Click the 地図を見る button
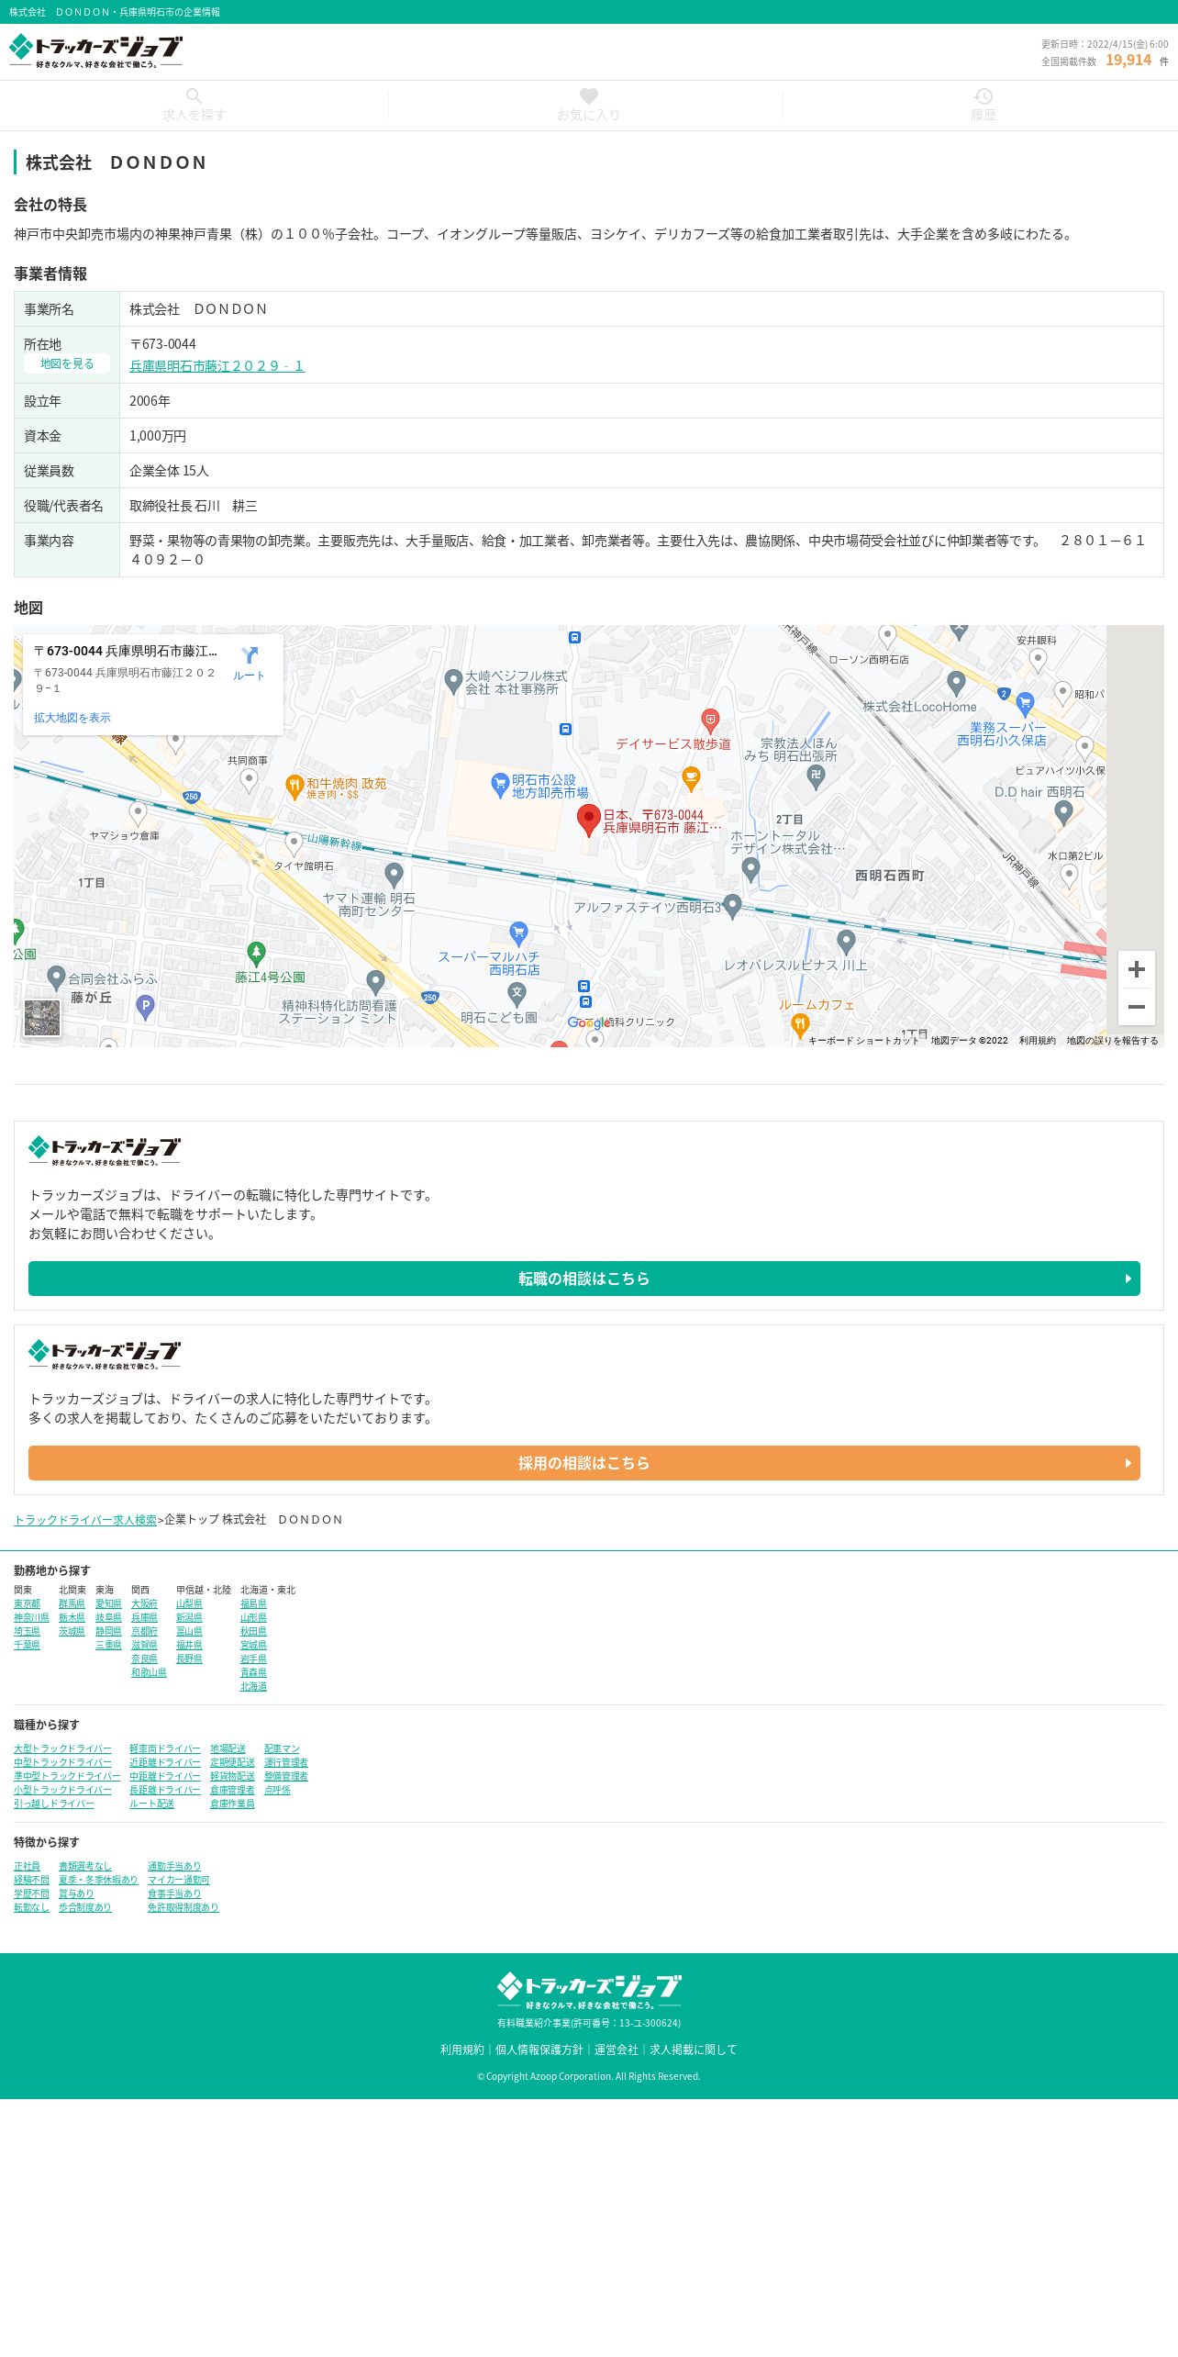 (x=67, y=363)
